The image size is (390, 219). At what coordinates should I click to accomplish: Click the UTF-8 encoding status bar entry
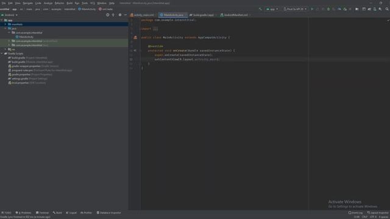[x=373, y=217]
